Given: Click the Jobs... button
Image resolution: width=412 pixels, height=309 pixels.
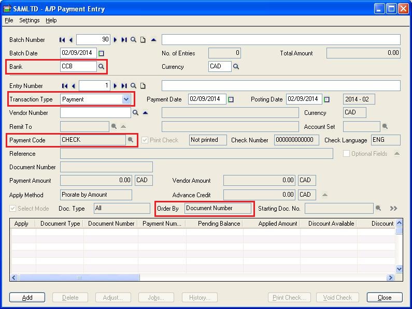Looking at the screenshot, I should [156, 298].
